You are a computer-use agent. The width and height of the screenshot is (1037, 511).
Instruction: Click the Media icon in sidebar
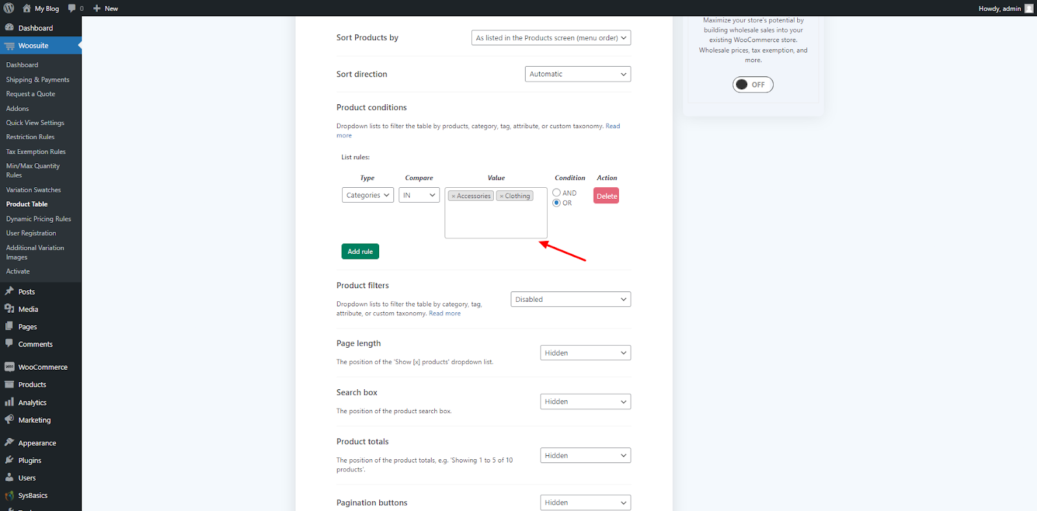pyautogui.click(x=9, y=309)
